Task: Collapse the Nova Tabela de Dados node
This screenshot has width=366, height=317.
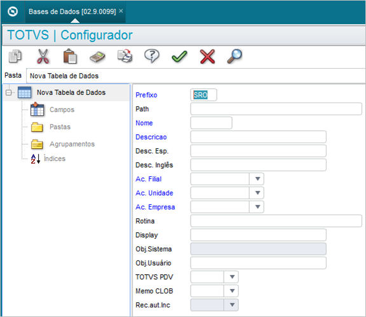Action: click(x=9, y=92)
